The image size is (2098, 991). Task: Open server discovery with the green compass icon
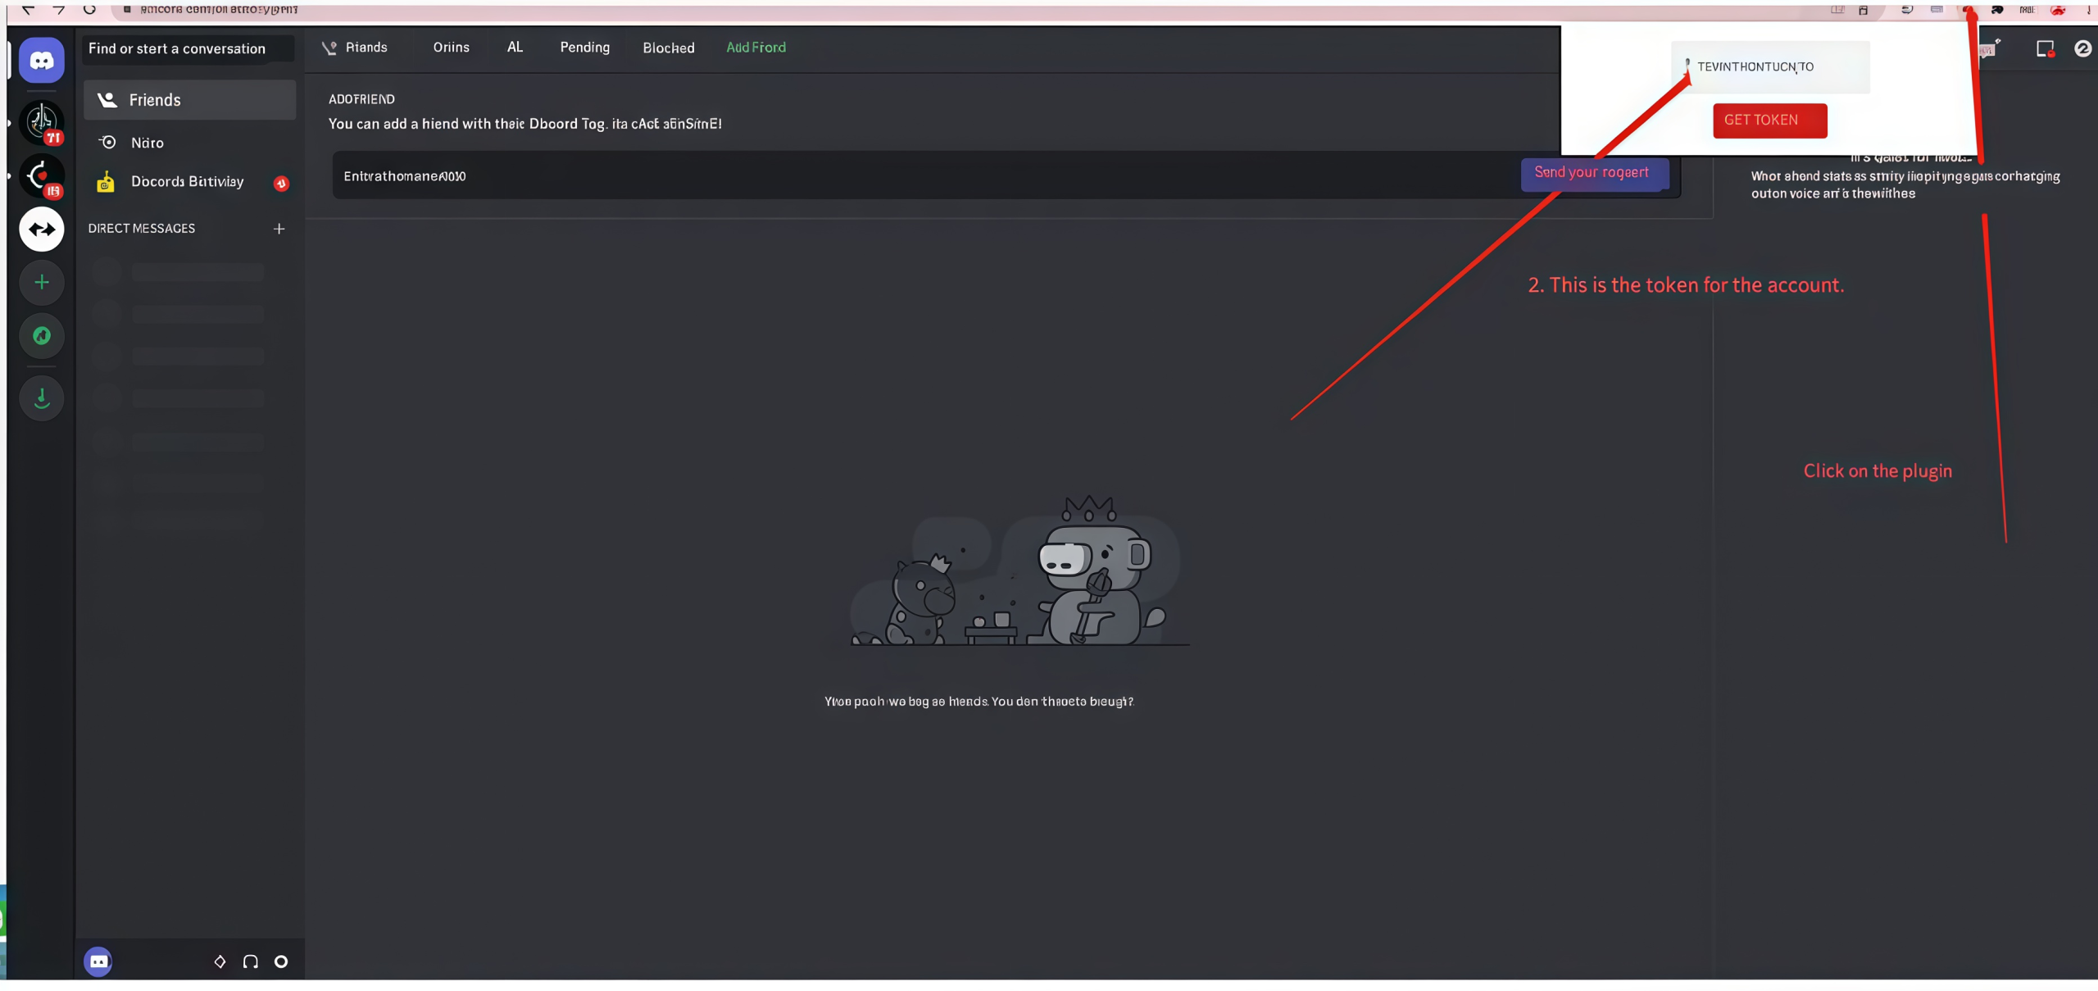[x=41, y=336]
